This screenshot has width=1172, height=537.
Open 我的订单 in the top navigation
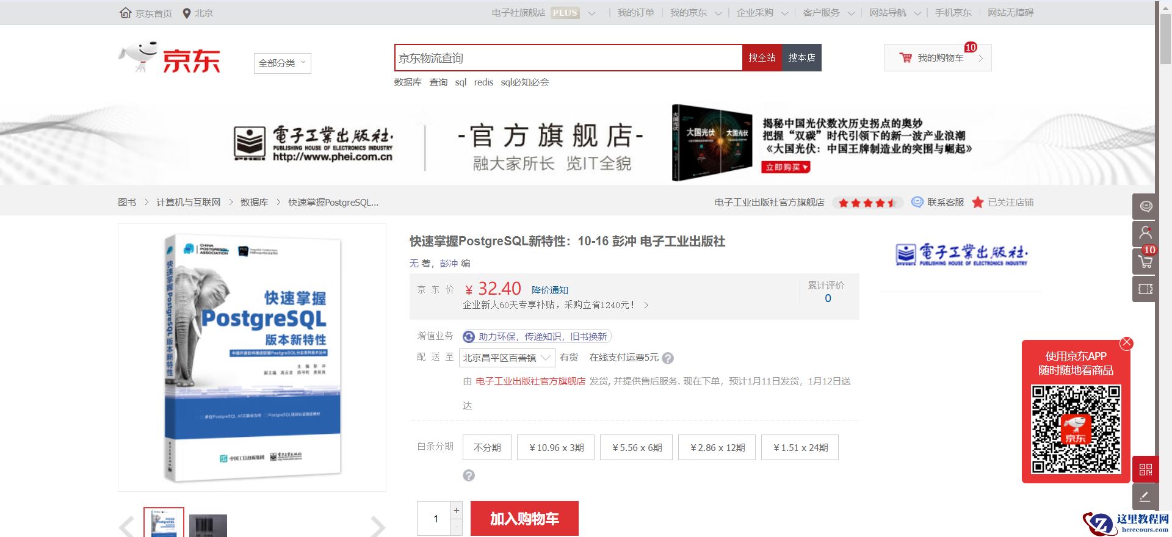[x=635, y=13]
